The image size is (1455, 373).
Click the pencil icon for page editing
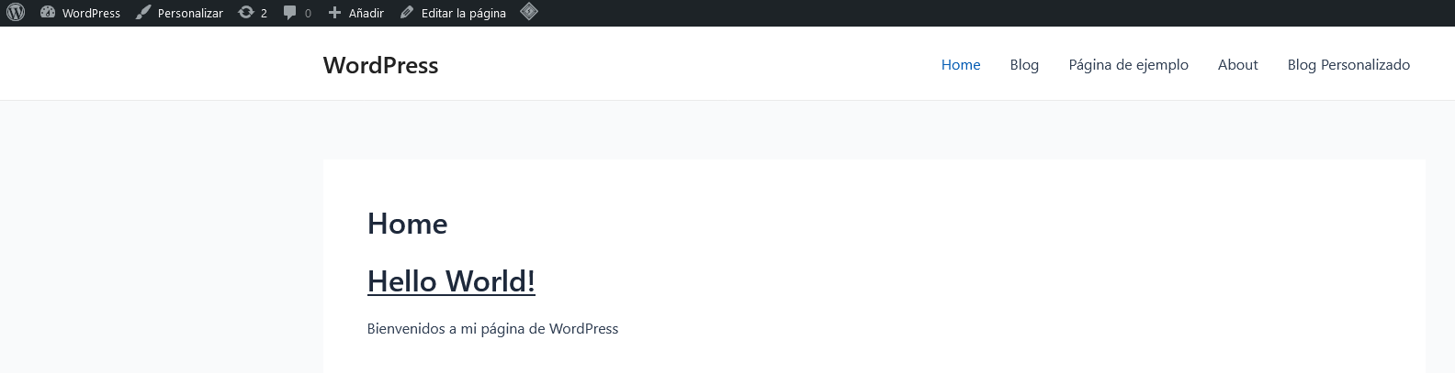pos(407,13)
